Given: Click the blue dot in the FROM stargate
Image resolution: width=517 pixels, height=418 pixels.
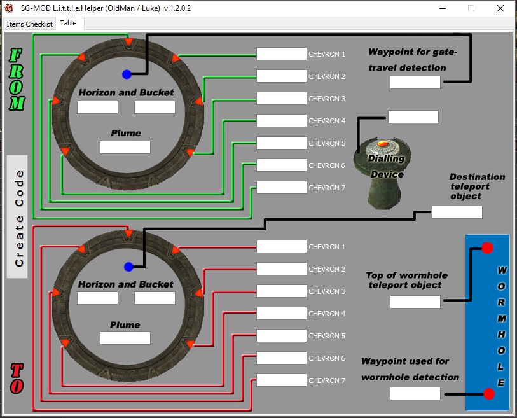Looking at the screenshot, I should 127,74.
